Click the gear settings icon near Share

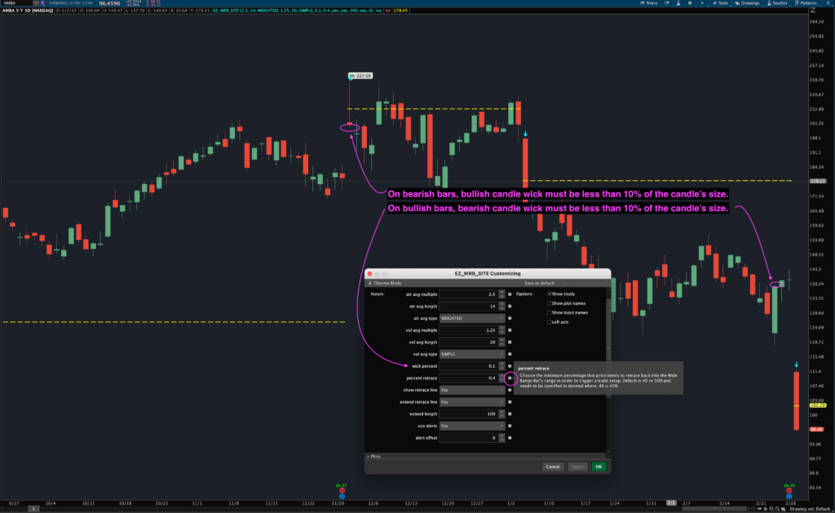click(689, 3)
